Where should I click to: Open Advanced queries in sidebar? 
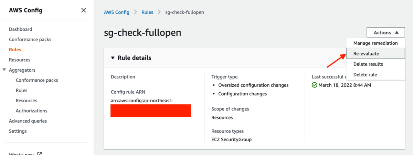click(x=28, y=121)
